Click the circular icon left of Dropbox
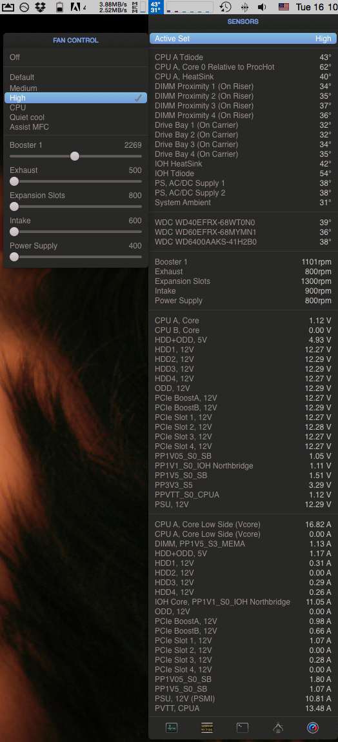The image size is (338, 742). (25, 6)
